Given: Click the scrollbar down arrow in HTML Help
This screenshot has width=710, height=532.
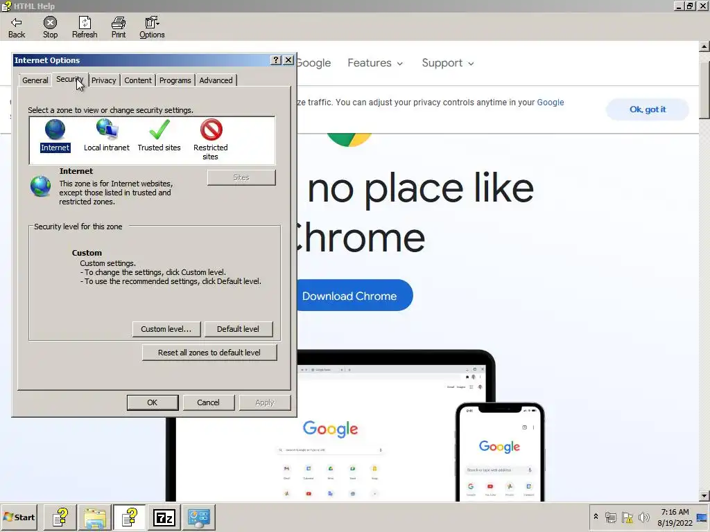Looking at the screenshot, I should point(704,496).
